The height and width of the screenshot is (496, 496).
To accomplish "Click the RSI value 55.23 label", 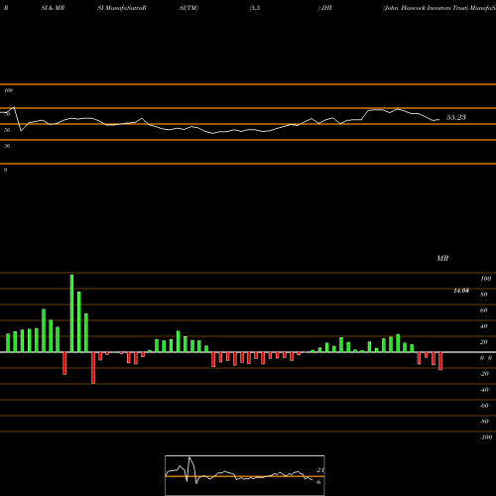I will click(x=456, y=117).
